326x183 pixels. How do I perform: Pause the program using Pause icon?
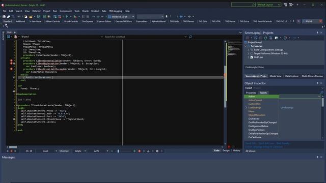click(x=83, y=17)
